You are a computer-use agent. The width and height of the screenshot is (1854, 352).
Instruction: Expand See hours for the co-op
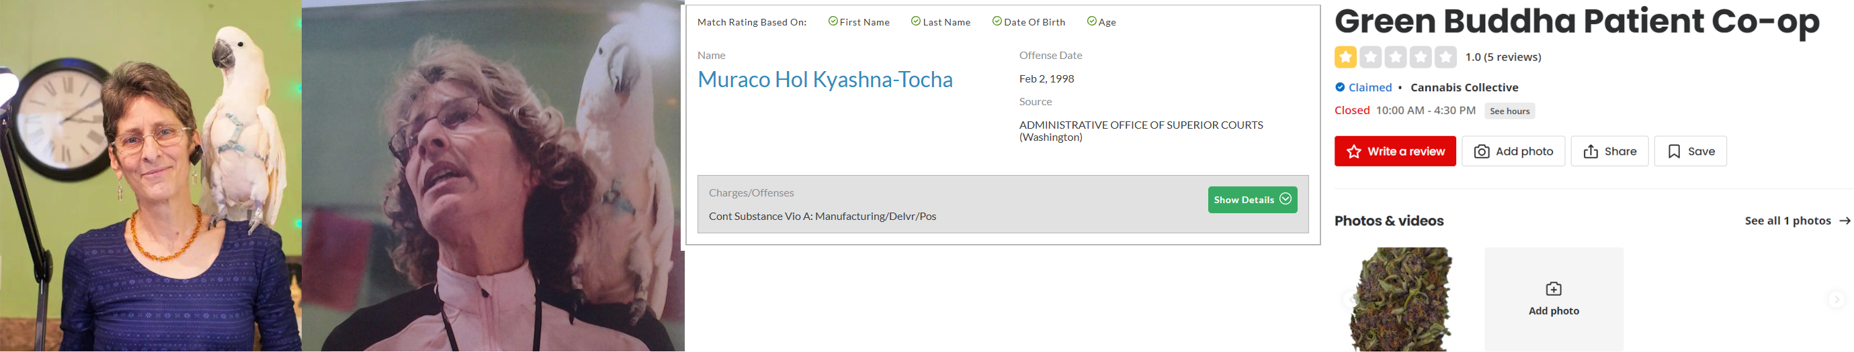pos(1509,111)
